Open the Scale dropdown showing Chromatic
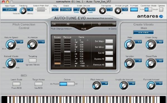The width and height of the screenshot is (167, 103). pos(66,9)
